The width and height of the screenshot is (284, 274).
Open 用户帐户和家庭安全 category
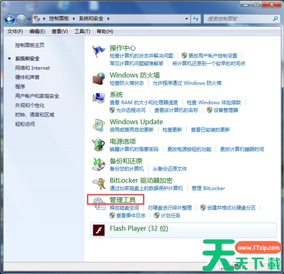tap(37, 96)
